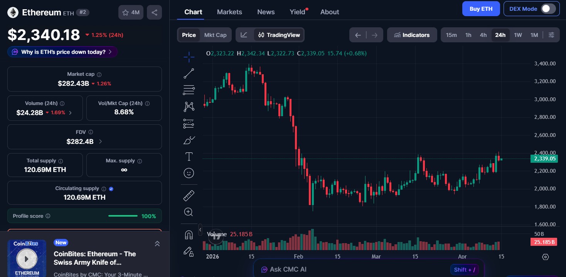566x277 pixels.
Task: Open the emoji stickers tool
Action: click(x=189, y=173)
